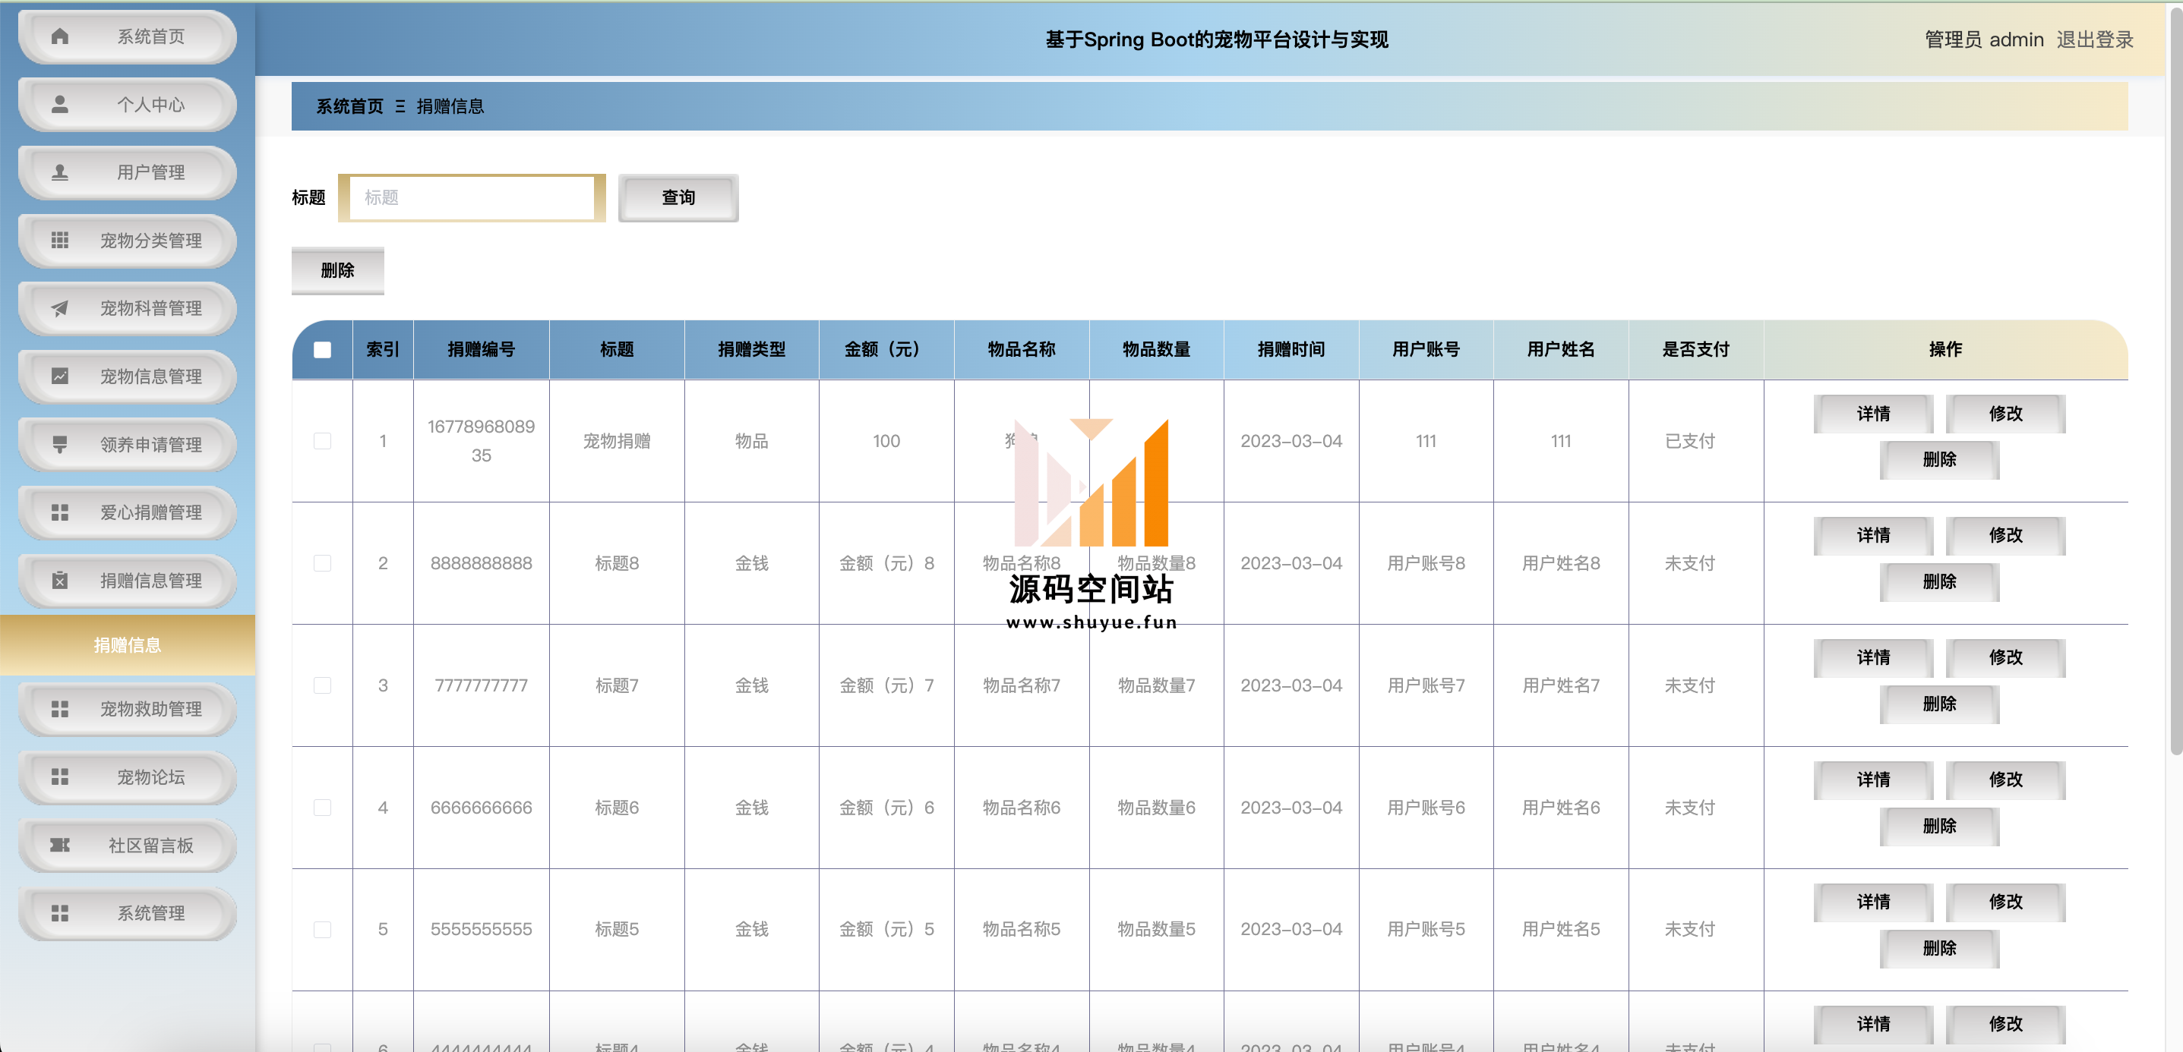The image size is (2183, 1052).
Task: Click the tiles icon beside 爱心捐赠管理
Action: coord(59,512)
